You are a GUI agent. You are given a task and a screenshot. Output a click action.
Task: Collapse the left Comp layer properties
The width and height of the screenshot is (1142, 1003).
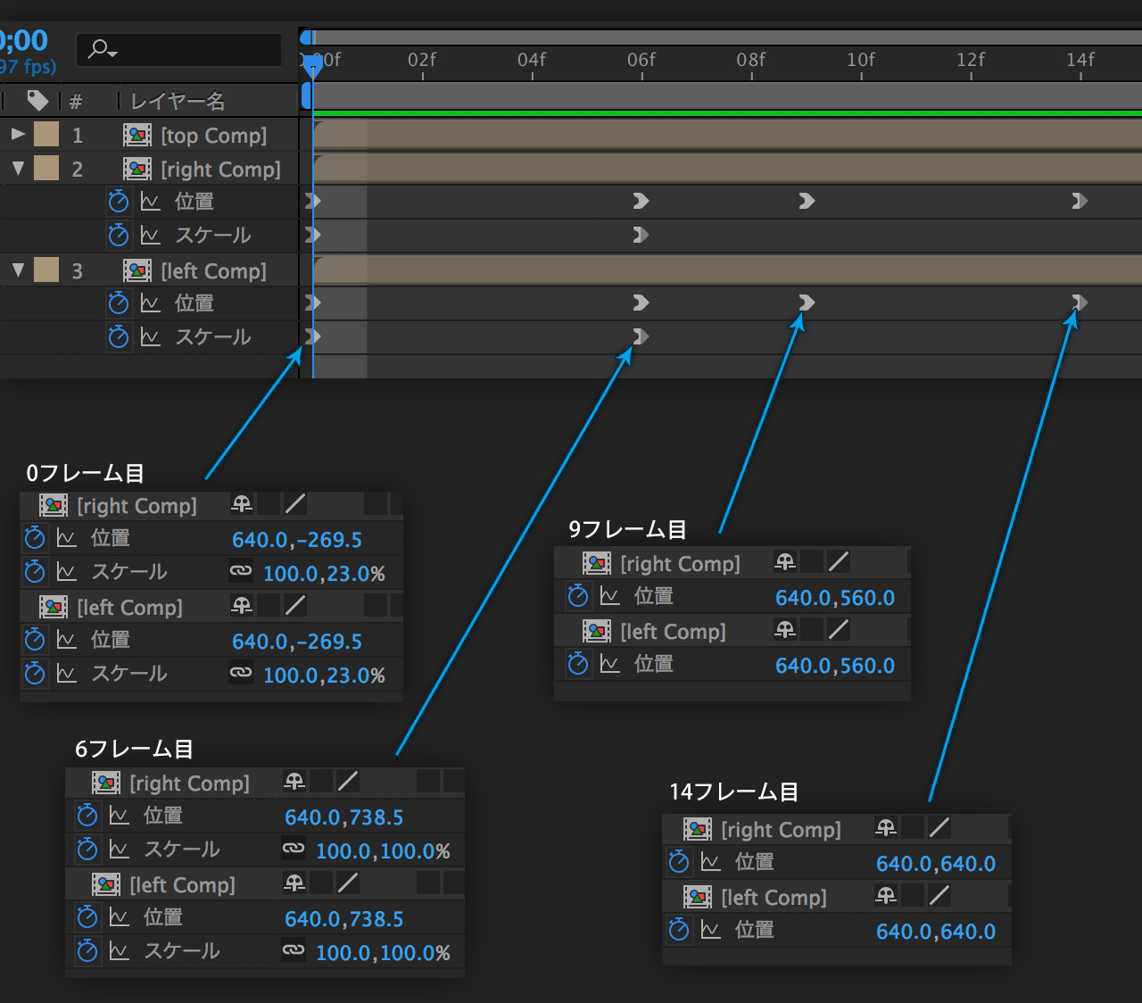tap(17, 270)
